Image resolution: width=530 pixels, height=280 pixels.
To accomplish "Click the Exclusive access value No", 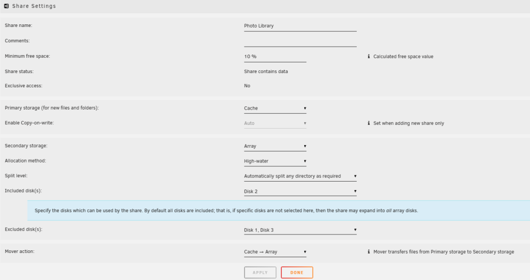I will pyautogui.click(x=247, y=86).
